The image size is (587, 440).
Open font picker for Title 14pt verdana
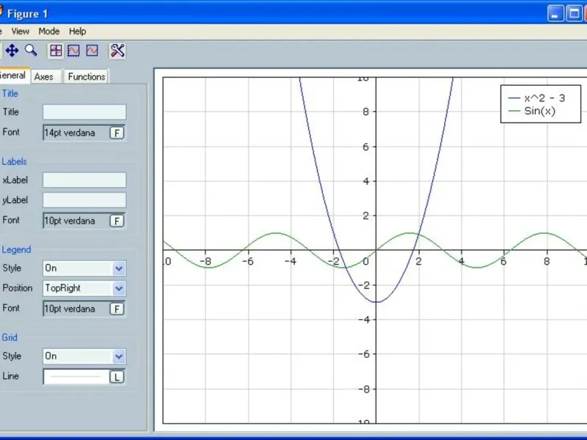117,133
